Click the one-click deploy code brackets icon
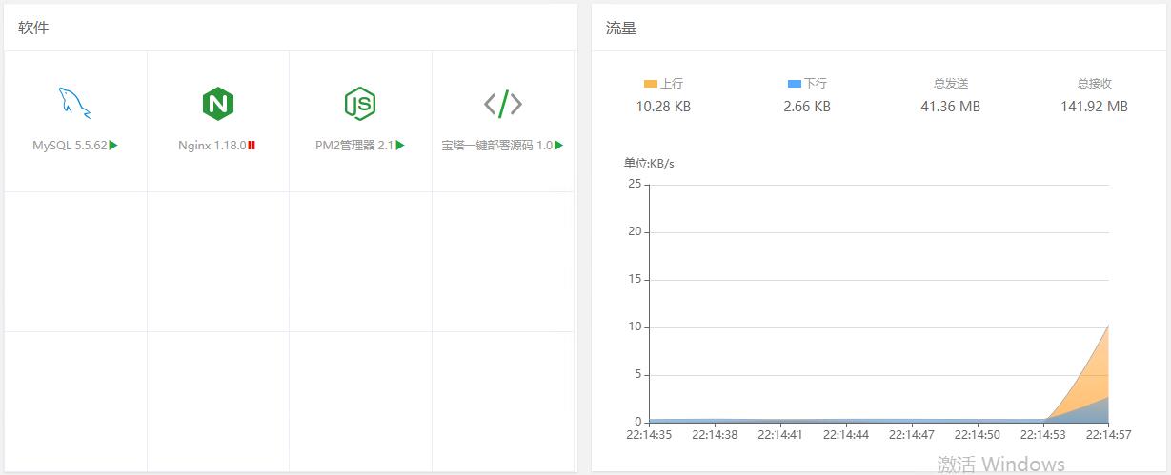The height and width of the screenshot is (475, 1171). pos(503,103)
